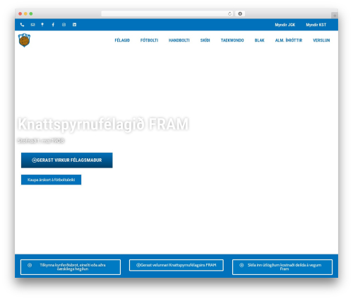The height and width of the screenshot is (299, 353).
Task: Click the last social icon in top bar
Action: [x=74, y=25]
